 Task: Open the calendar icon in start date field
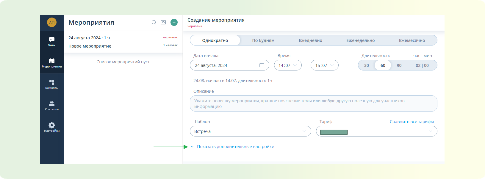pyautogui.click(x=262, y=65)
